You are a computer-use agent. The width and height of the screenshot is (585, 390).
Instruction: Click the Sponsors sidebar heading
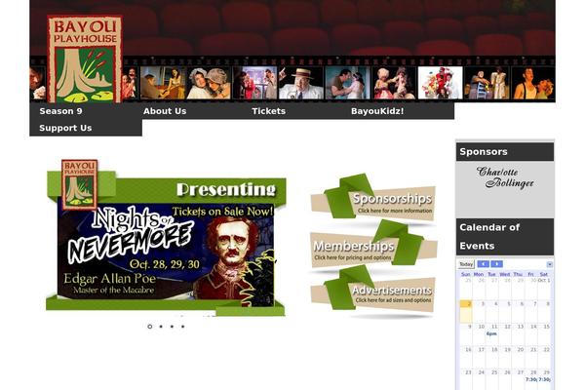pos(505,152)
